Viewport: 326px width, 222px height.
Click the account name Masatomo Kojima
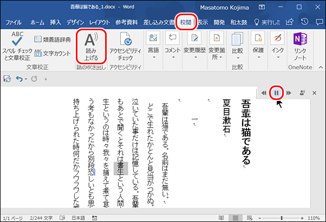224,8
